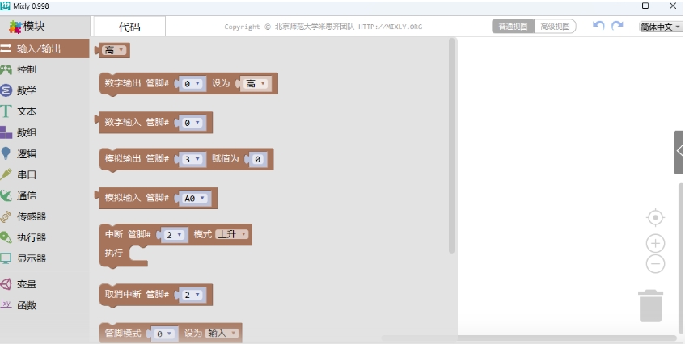The width and height of the screenshot is (685, 344).
Task: Click the redo arrow icon
Action: (x=617, y=26)
